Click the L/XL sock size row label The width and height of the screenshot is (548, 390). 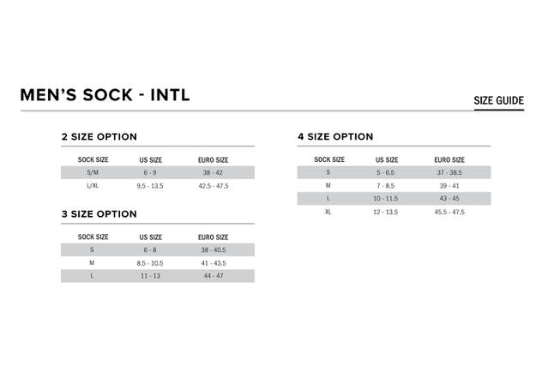[x=93, y=185]
